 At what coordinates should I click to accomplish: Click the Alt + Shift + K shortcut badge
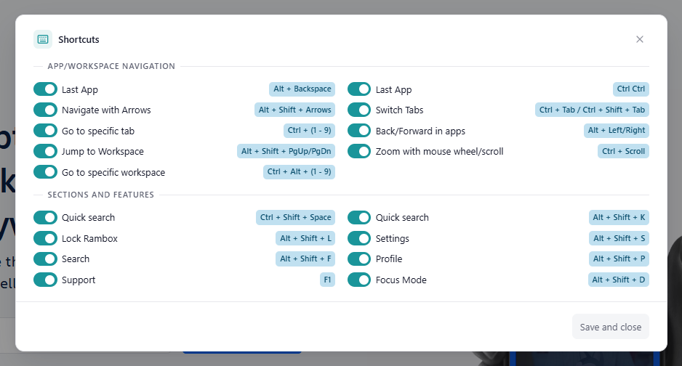(619, 218)
